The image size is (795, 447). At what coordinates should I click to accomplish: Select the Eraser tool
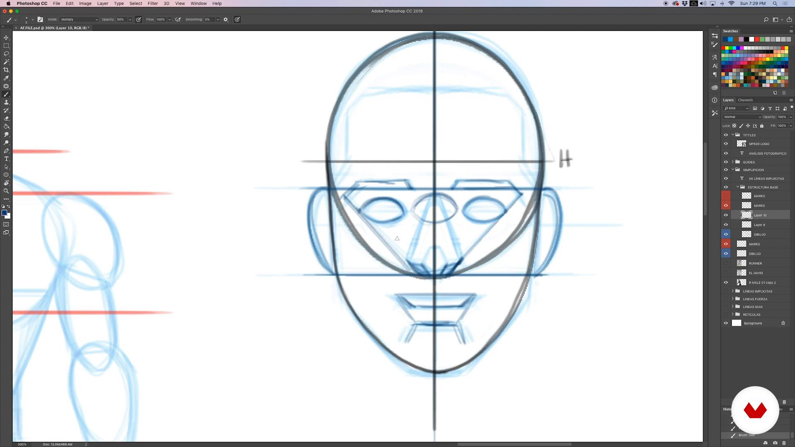pos(6,118)
